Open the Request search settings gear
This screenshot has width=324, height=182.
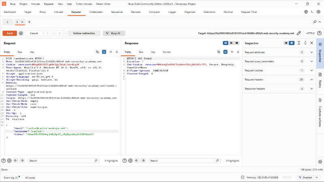[x=9, y=161]
